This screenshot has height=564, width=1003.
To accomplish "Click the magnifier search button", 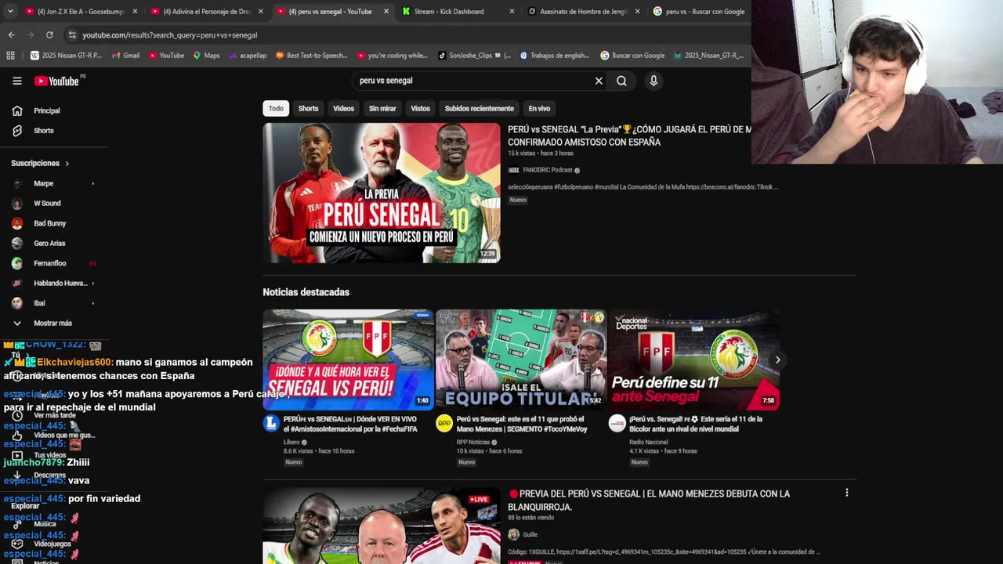I will [x=621, y=81].
